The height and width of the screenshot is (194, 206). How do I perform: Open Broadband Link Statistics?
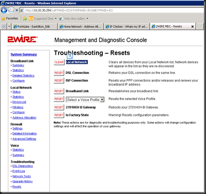[18, 70]
